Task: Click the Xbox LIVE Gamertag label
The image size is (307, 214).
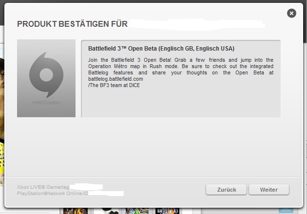Action: 43,187
